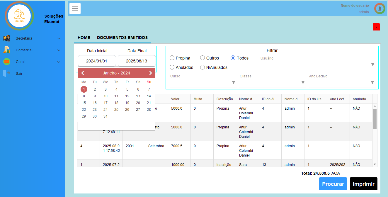Open the Secretaria sidebar icon
The height and width of the screenshot is (197, 388).
[7, 38]
